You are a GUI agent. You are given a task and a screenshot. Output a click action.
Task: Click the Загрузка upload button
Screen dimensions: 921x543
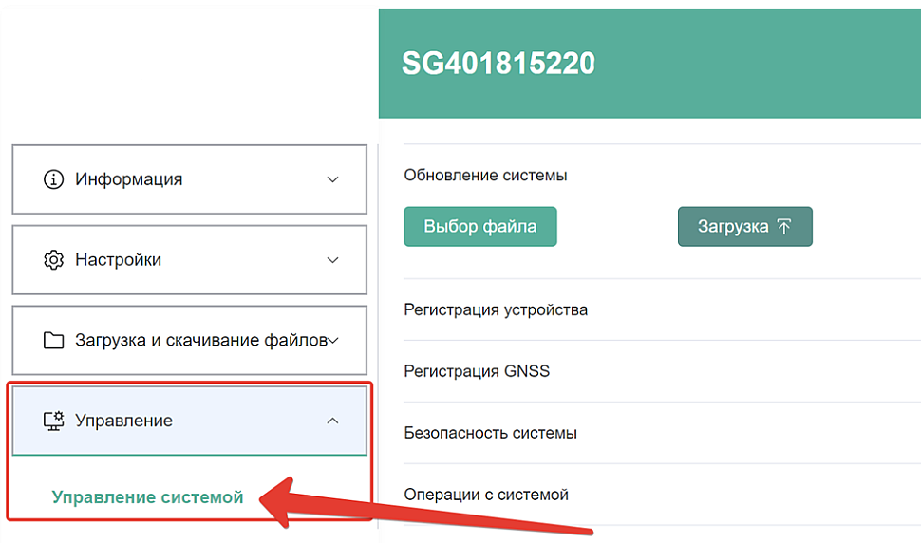point(744,227)
